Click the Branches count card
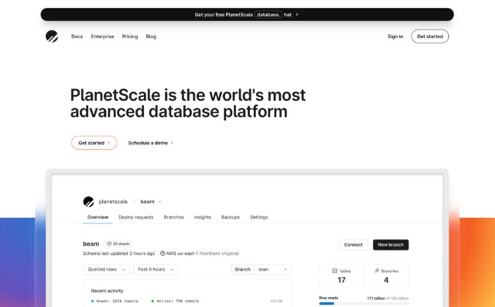The height and width of the screenshot is (307, 495). coord(386,276)
